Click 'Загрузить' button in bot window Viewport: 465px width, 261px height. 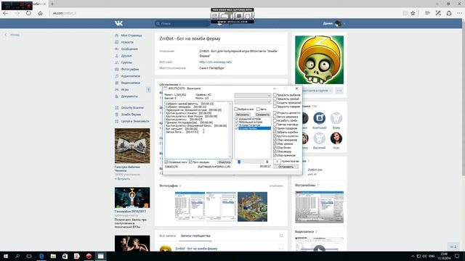tap(243, 115)
